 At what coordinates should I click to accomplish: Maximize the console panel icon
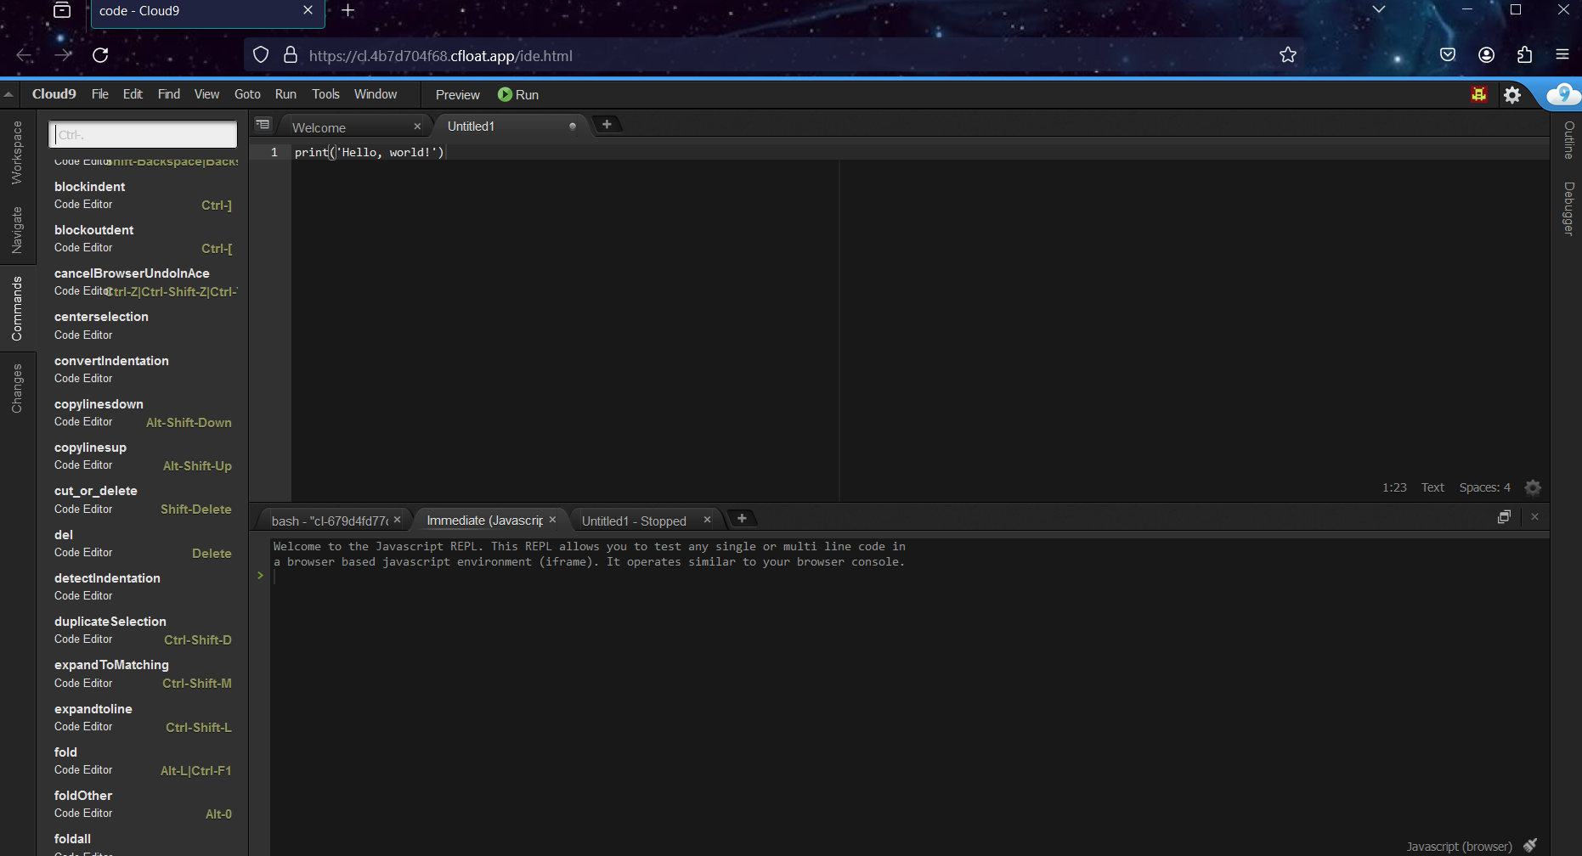click(1504, 516)
